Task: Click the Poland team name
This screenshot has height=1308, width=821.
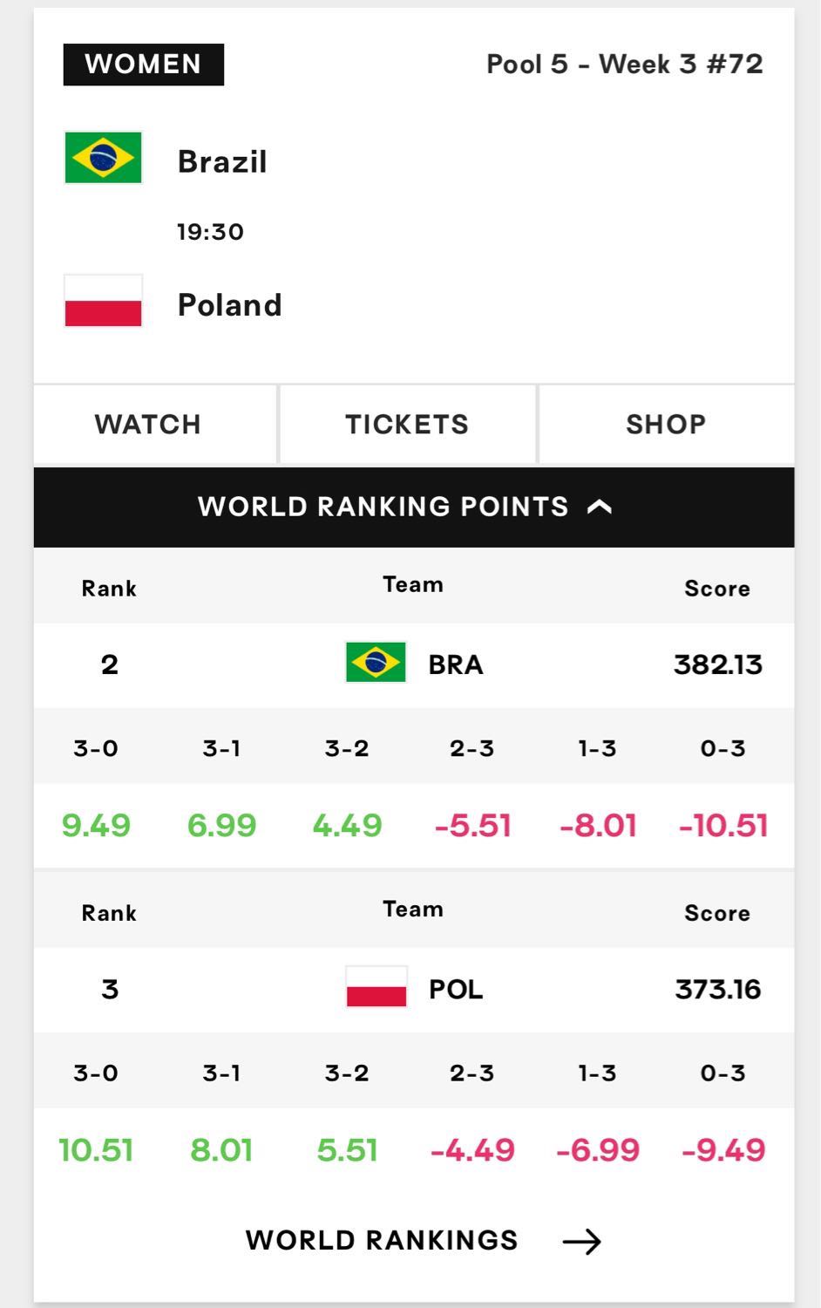Action: click(x=230, y=305)
